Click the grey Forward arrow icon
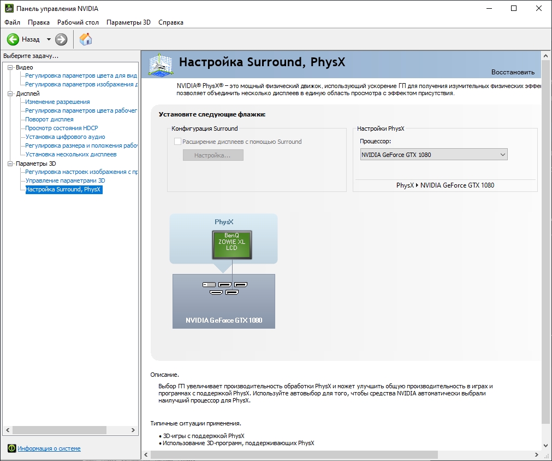 click(x=61, y=39)
